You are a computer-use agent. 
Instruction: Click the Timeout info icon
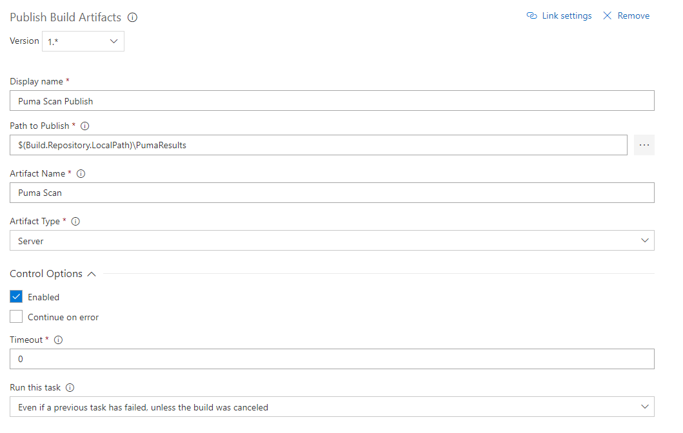point(57,340)
